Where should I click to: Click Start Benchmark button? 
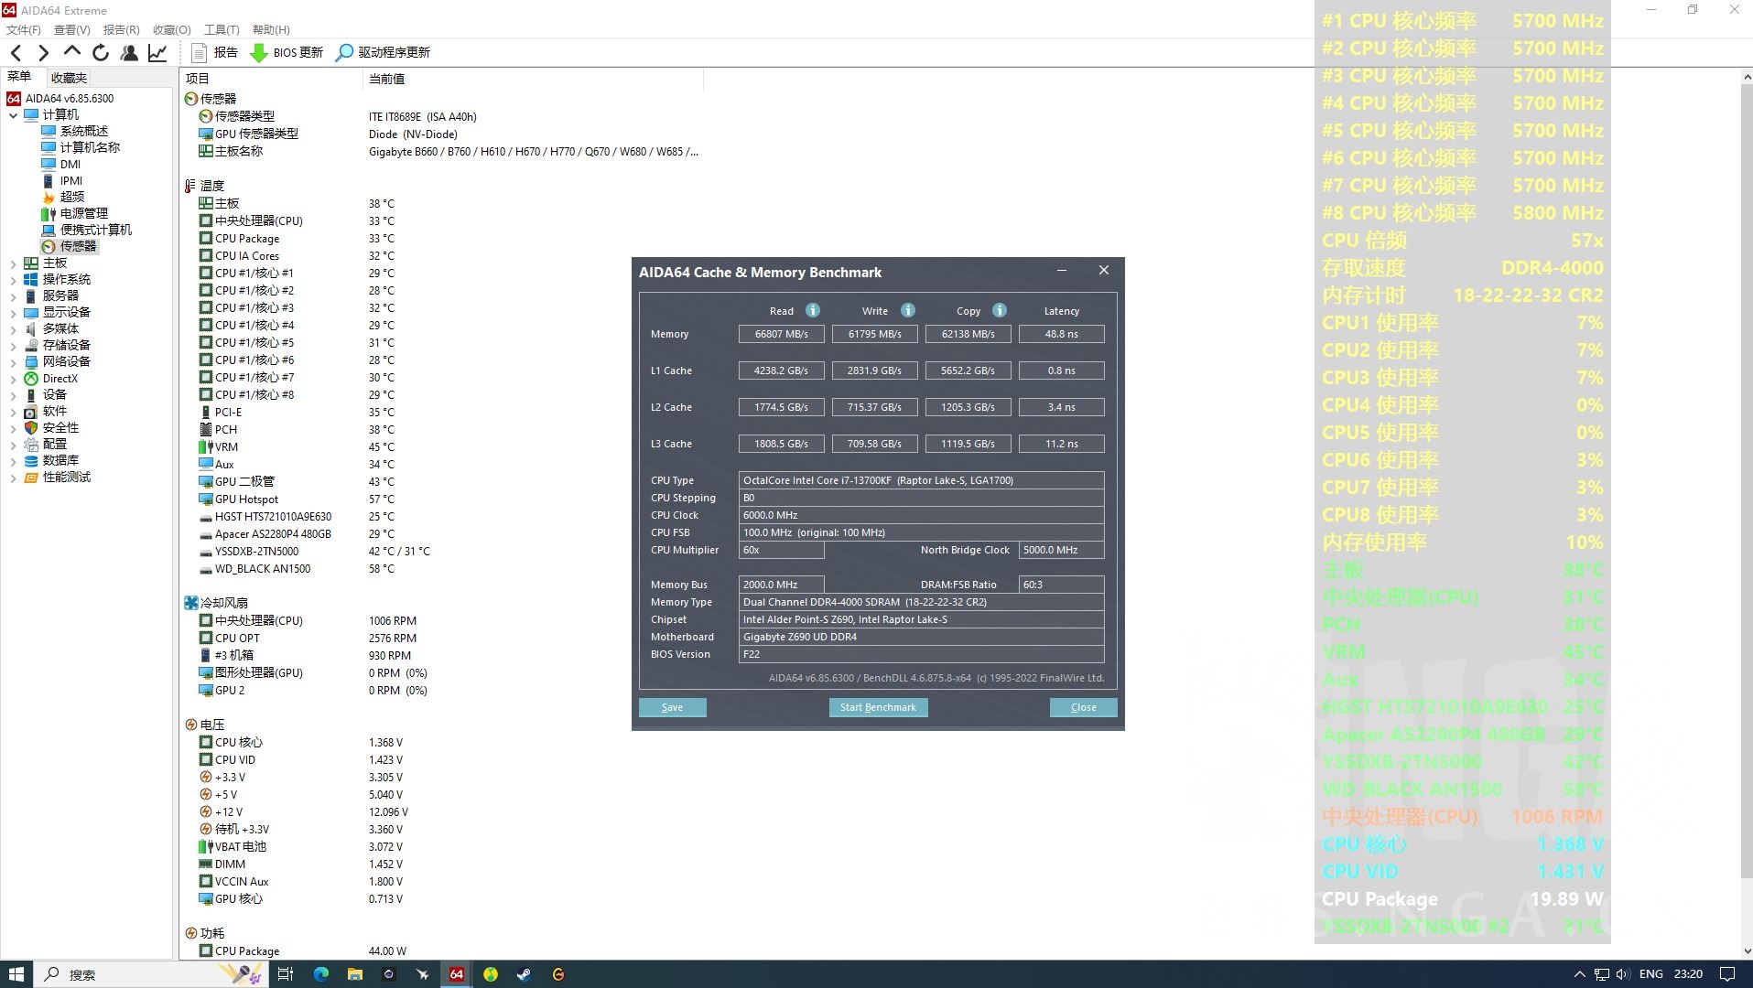pyautogui.click(x=878, y=707)
